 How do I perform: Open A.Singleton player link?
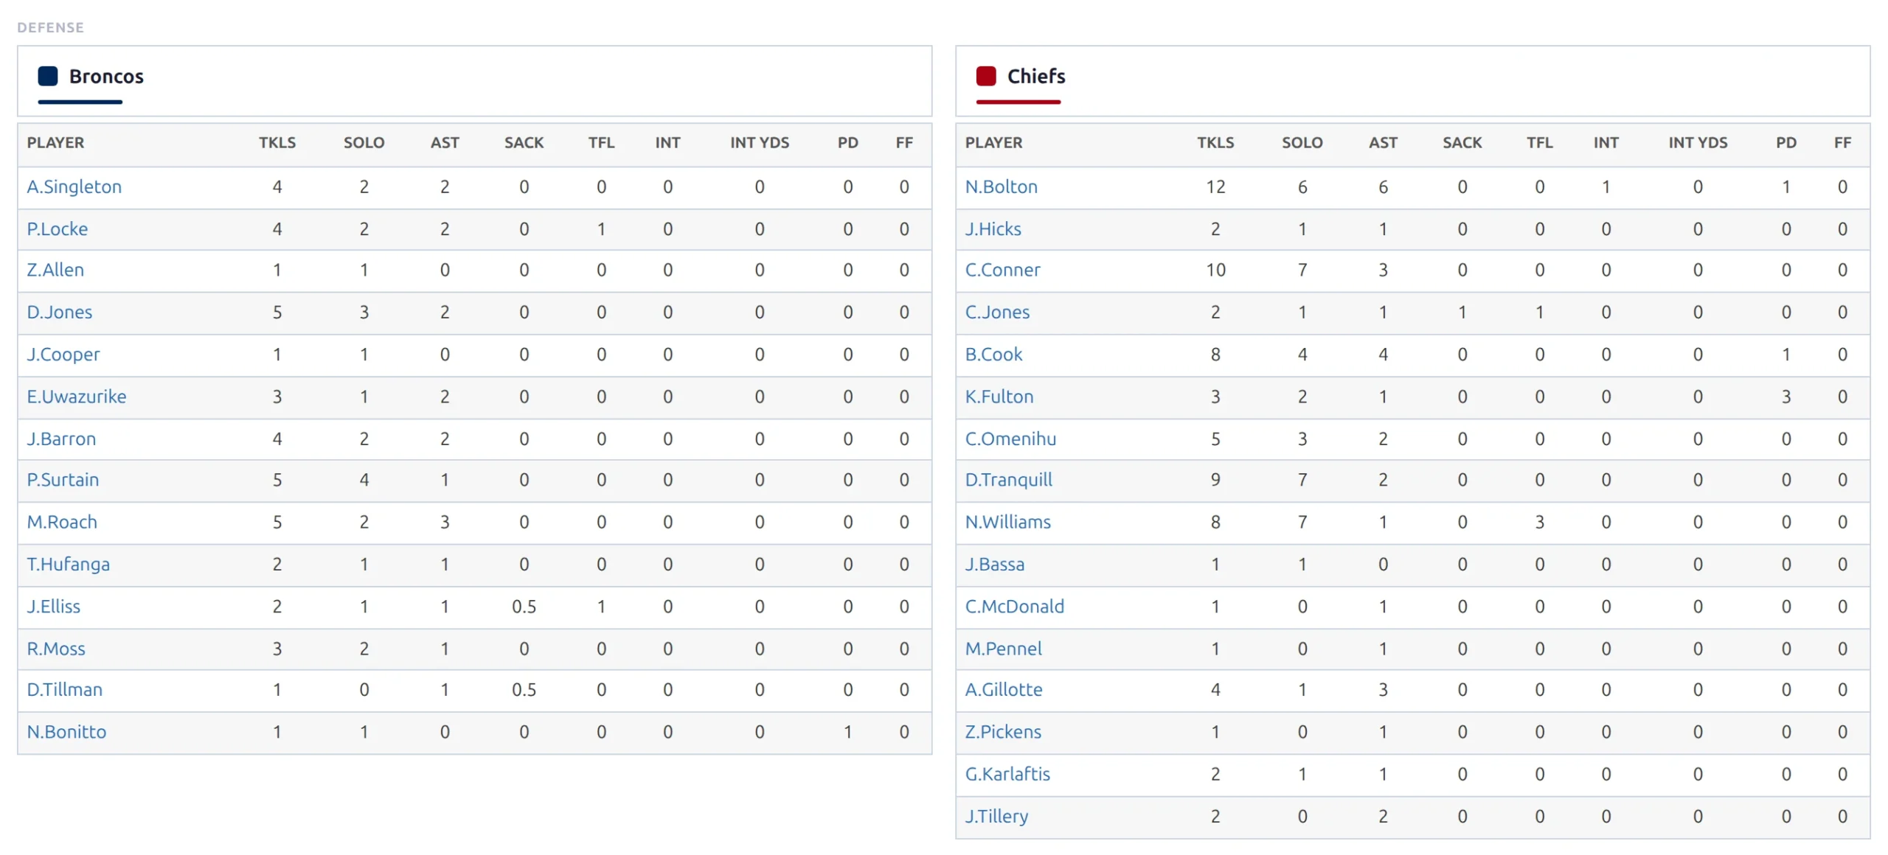(x=74, y=186)
